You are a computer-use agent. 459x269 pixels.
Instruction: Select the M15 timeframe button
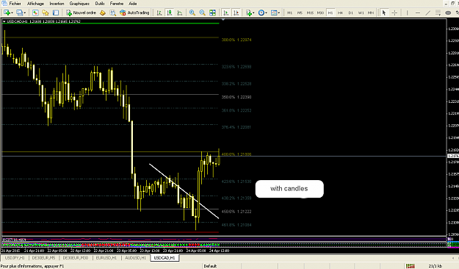tap(310, 12)
